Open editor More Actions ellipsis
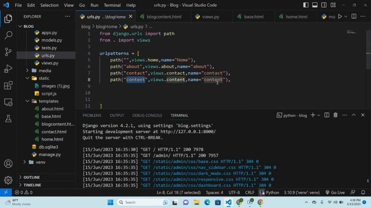The height and width of the screenshot is (208, 371). (x=363, y=16)
